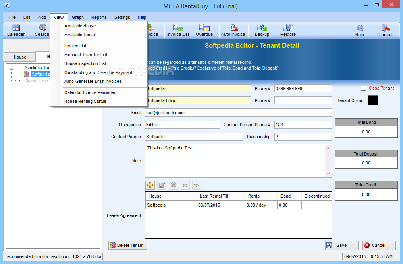
Task: Choose Available House from View menu
Action: tap(99, 26)
